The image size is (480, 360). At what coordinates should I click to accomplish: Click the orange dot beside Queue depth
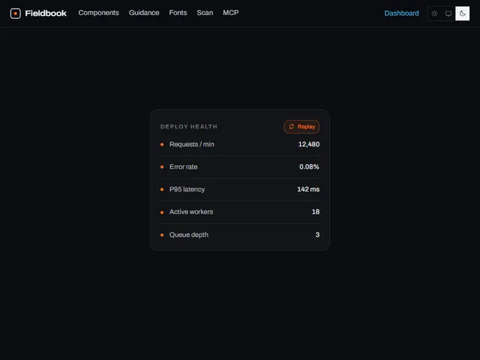tap(162, 235)
